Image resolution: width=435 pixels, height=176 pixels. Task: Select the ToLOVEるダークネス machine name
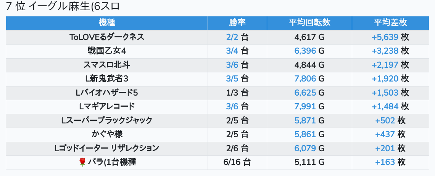point(107,37)
